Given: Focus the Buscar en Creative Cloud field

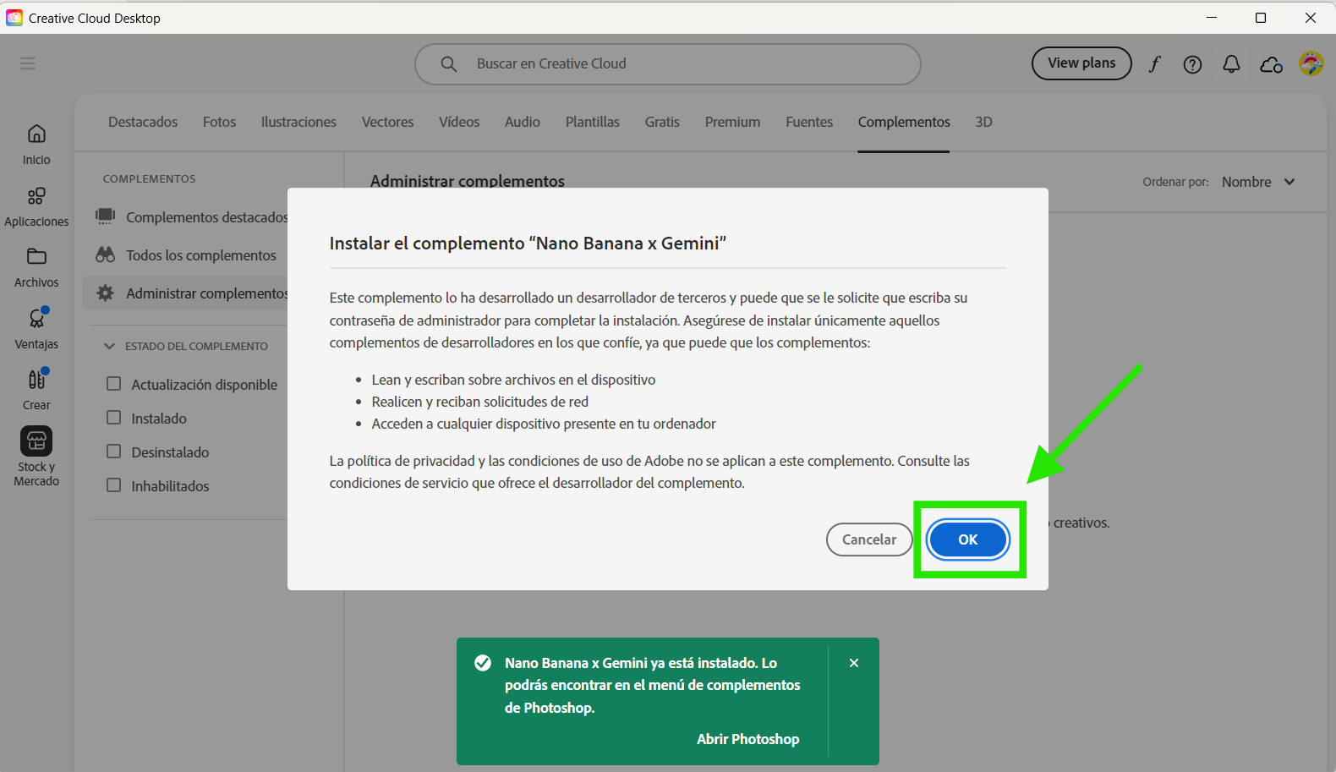Looking at the screenshot, I should coord(668,64).
